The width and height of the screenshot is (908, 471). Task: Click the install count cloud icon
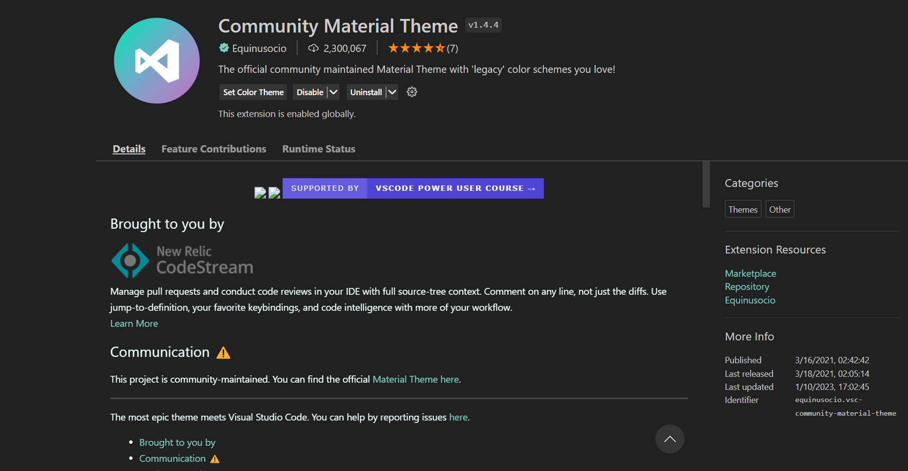point(314,48)
